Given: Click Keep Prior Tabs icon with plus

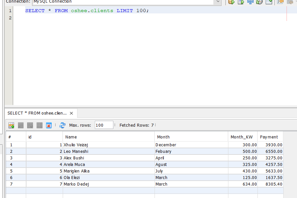Looking at the screenshot, I should point(269,2).
